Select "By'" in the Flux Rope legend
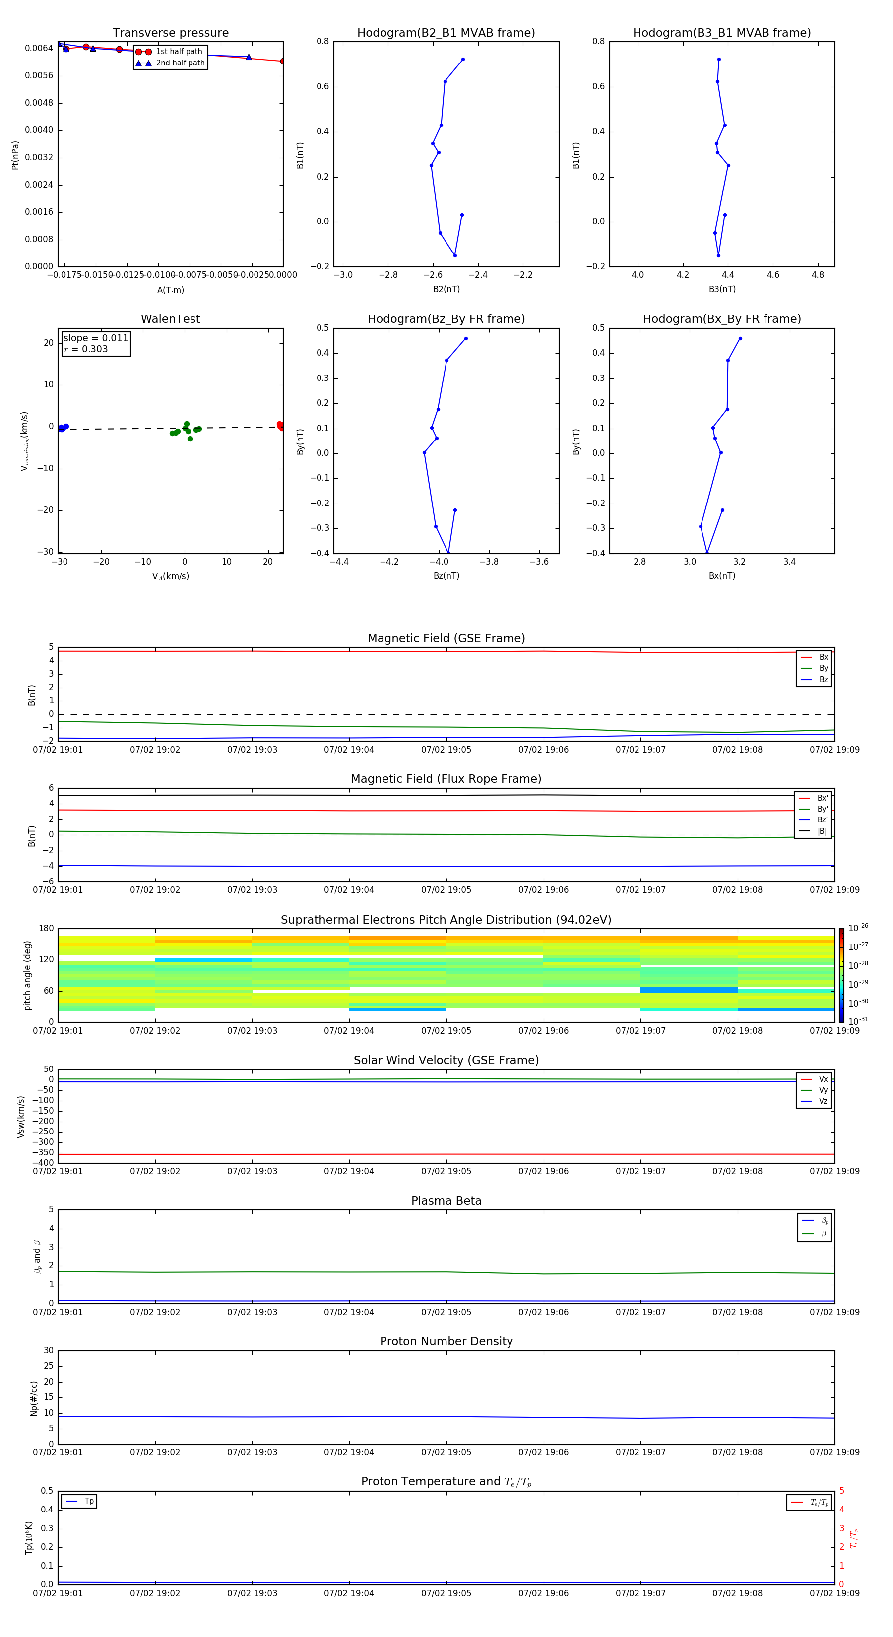Viewport: 893px width, 1637px height. [x=814, y=809]
